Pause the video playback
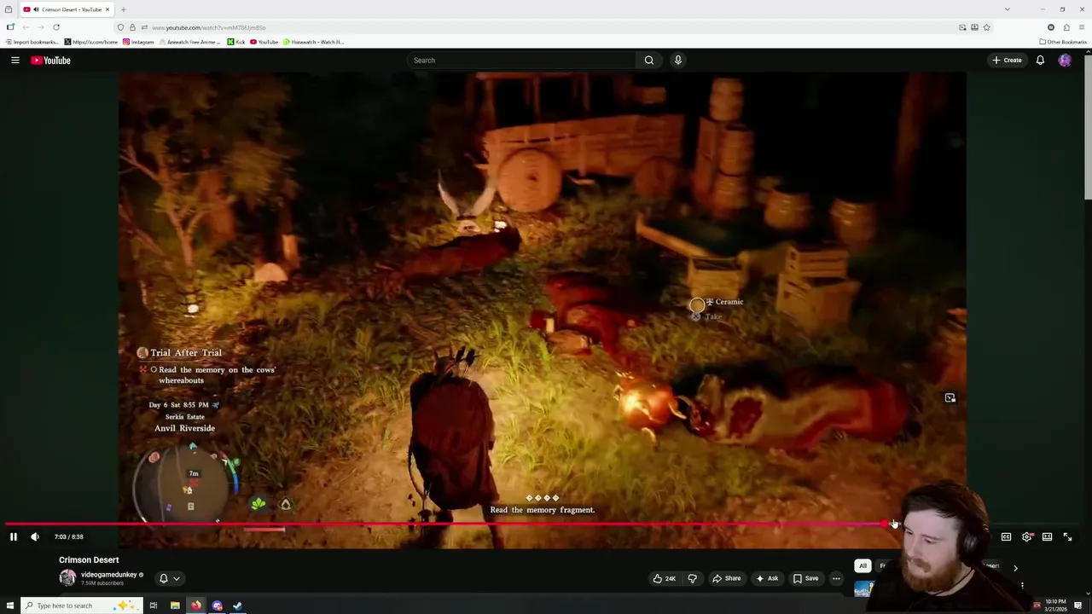The width and height of the screenshot is (1092, 614). click(14, 537)
